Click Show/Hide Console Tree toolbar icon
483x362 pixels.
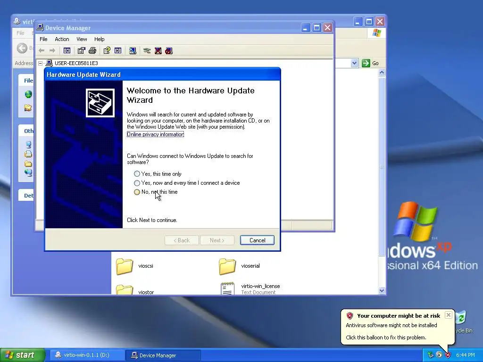(67, 50)
